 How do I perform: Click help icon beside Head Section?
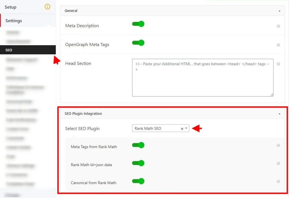(278, 64)
